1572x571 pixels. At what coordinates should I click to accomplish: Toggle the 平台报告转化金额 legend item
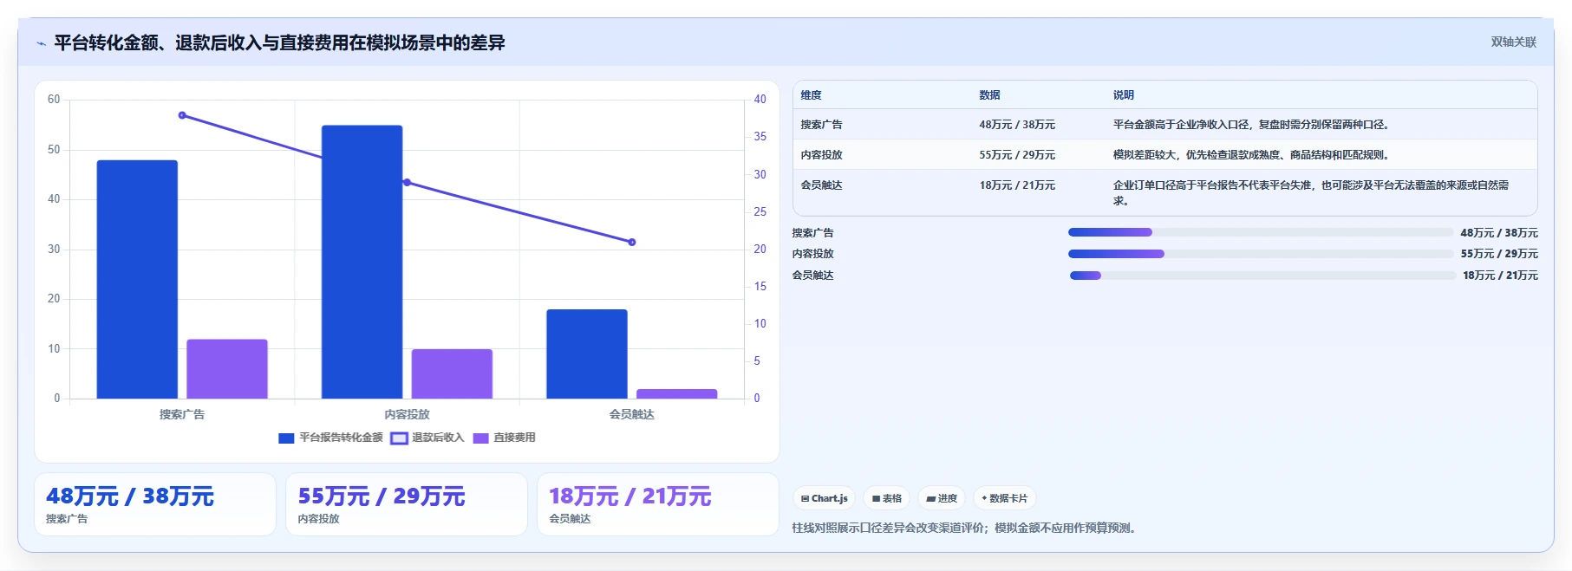click(x=330, y=438)
